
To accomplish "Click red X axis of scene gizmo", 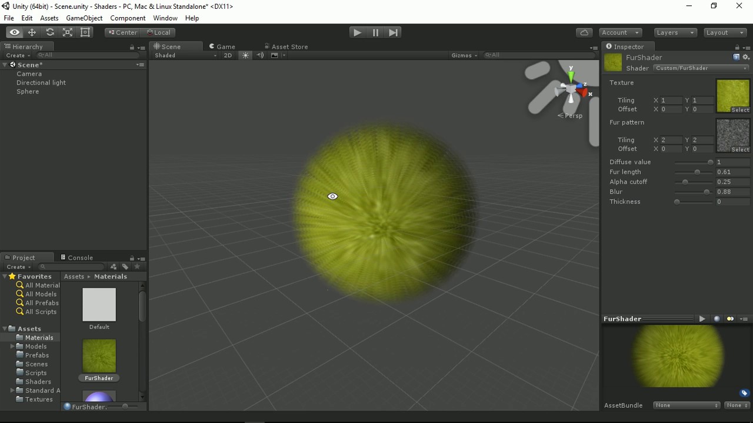I will [x=583, y=92].
